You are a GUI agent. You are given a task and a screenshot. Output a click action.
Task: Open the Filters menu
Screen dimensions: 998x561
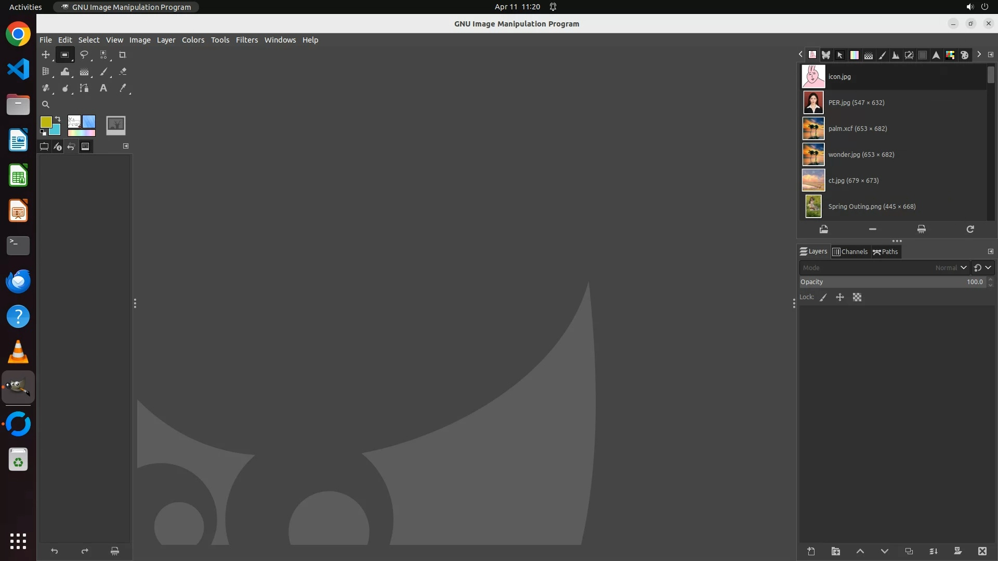point(246,40)
